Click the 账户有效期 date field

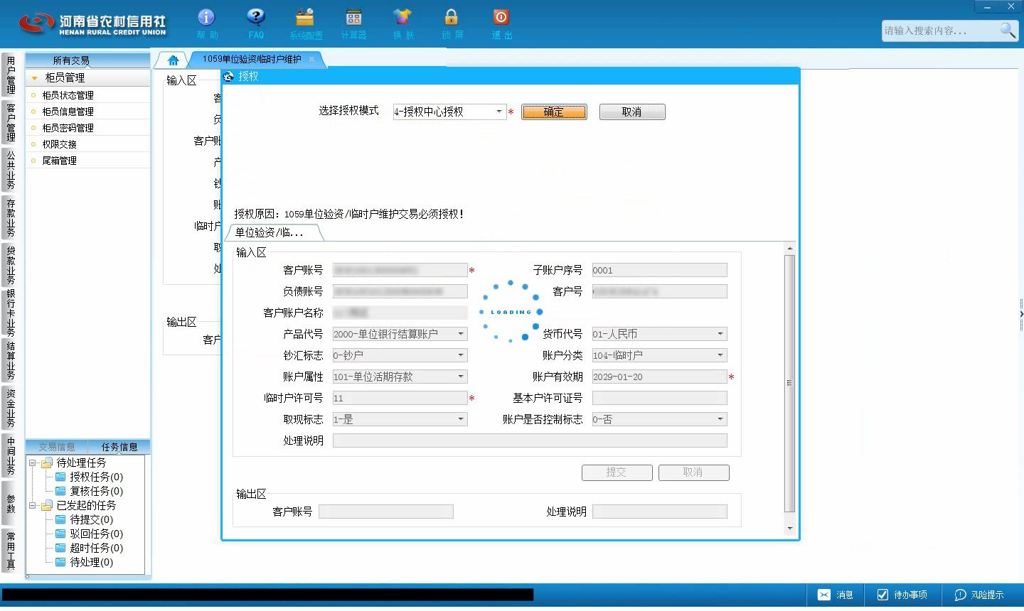pos(659,377)
